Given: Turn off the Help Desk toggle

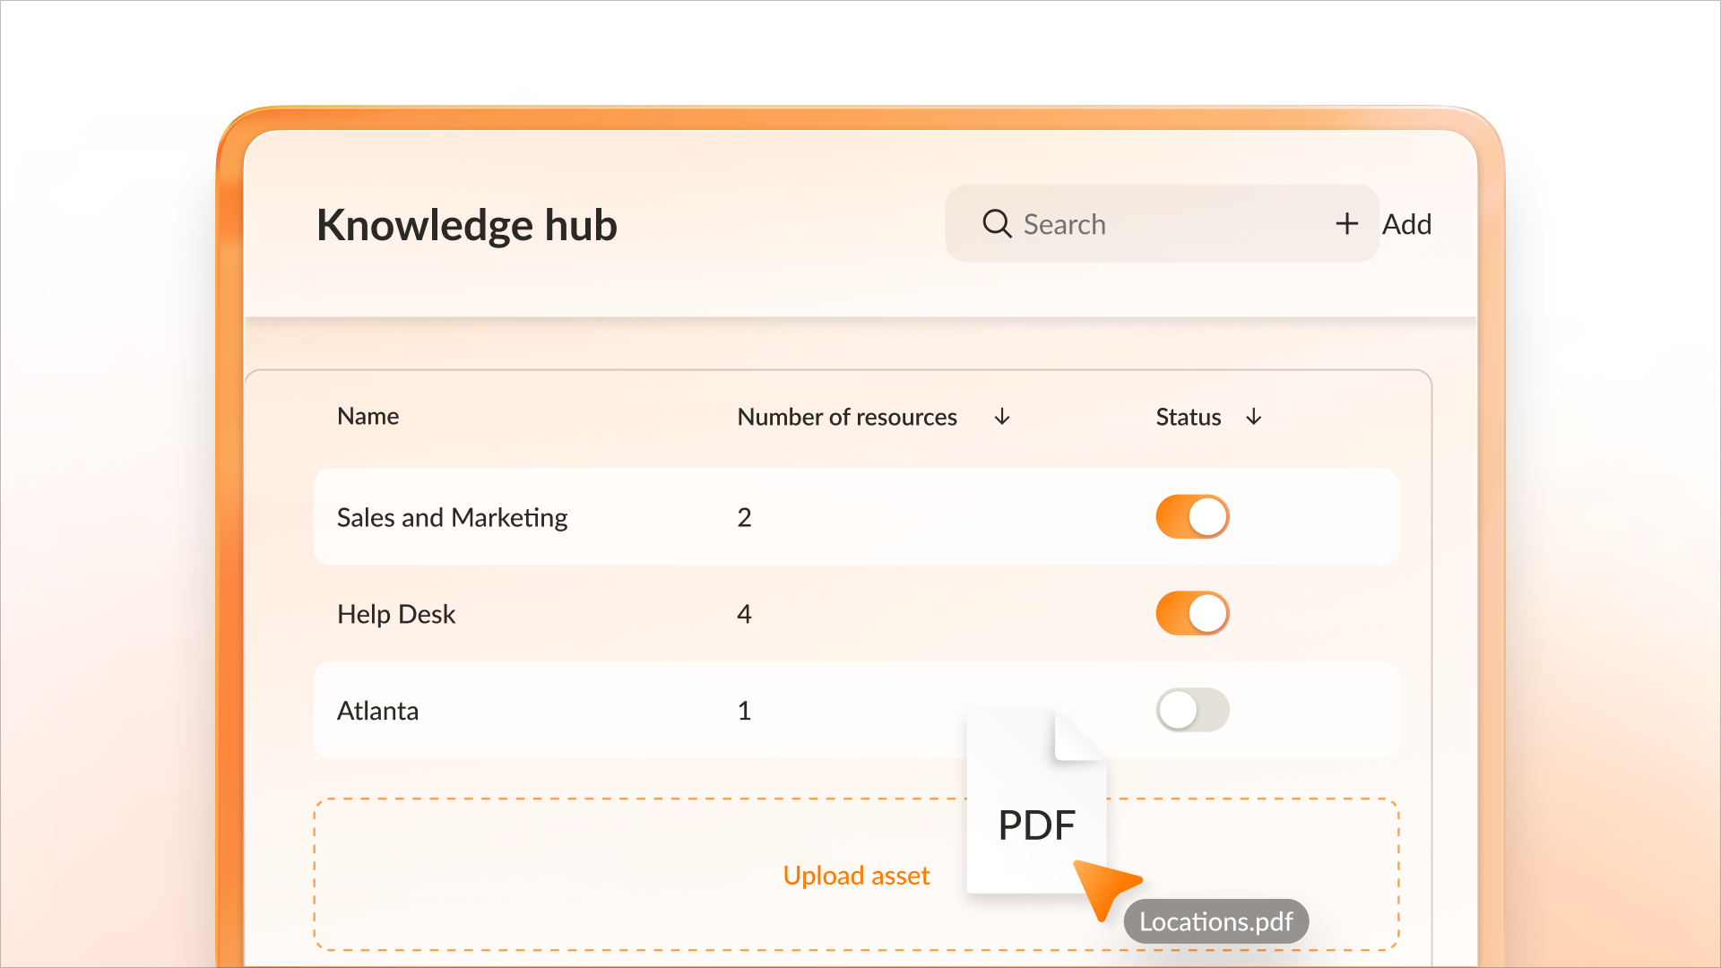Looking at the screenshot, I should (x=1192, y=614).
